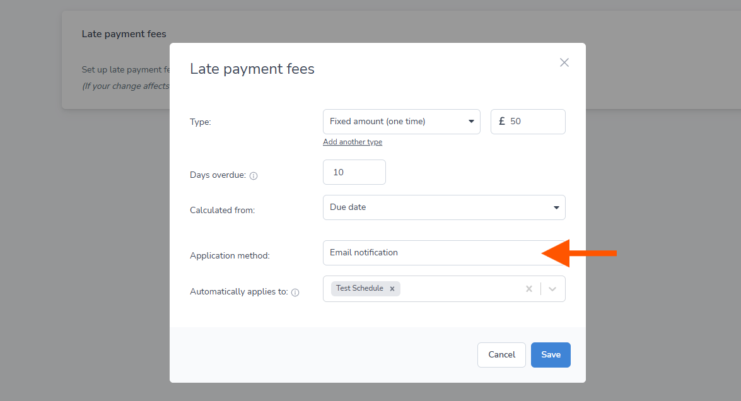Click info icon next to Automatically applies to
The width and height of the screenshot is (741, 401).
(295, 293)
